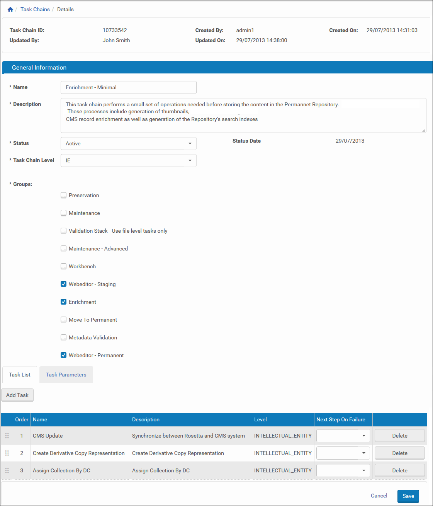This screenshot has height=506, width=433.
Task: Click the description textarea resize grip
Action: click(423, 130)
